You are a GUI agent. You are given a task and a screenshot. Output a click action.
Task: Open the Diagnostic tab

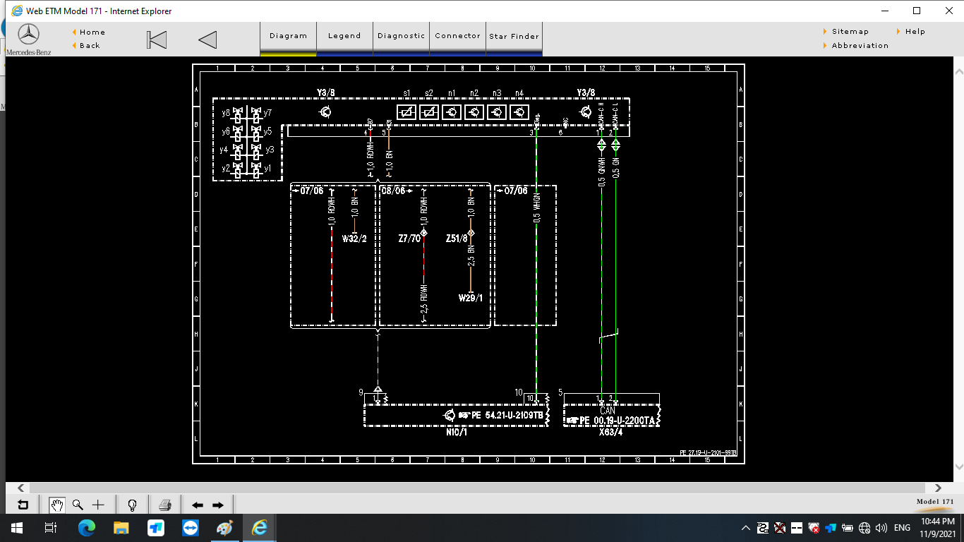401,36
